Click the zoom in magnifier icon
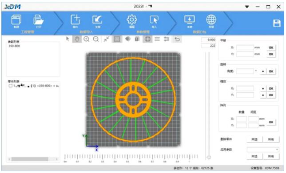The width and height of the screenshot is (286, 173). click(86, 39)
